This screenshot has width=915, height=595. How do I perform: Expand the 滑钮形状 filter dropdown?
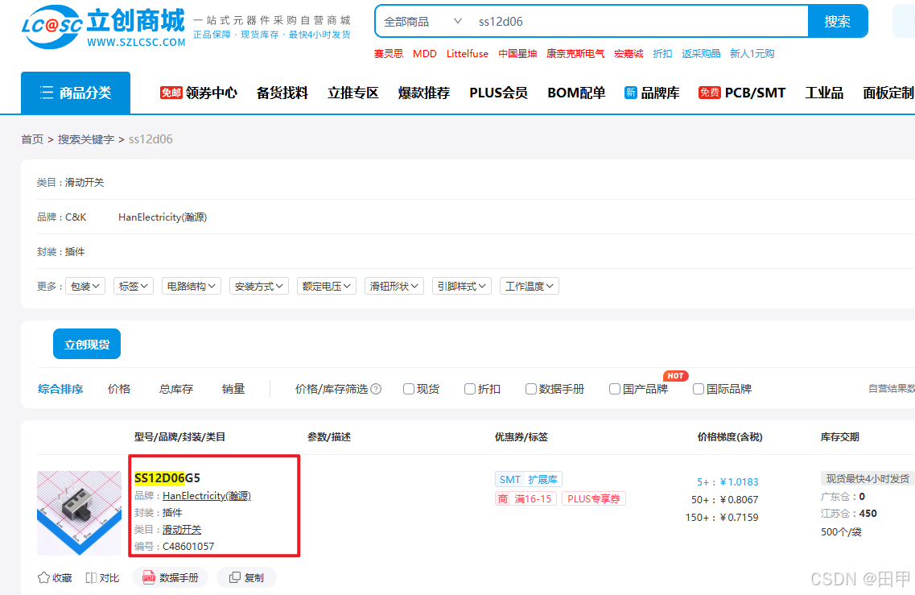[x=394, y=286]
